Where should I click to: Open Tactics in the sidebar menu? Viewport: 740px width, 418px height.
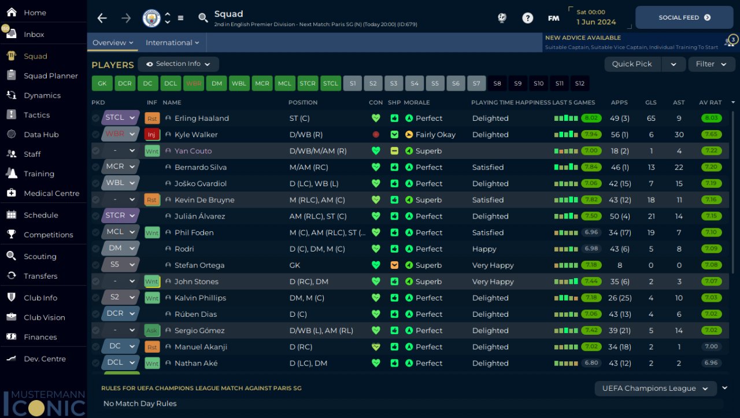coord(36,115)
